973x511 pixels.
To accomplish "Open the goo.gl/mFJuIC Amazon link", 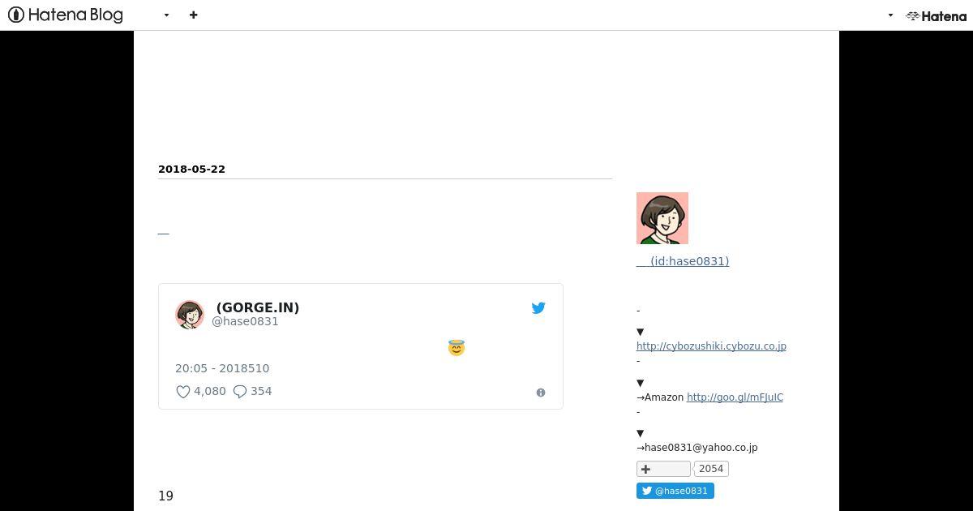I will (735, 397).
